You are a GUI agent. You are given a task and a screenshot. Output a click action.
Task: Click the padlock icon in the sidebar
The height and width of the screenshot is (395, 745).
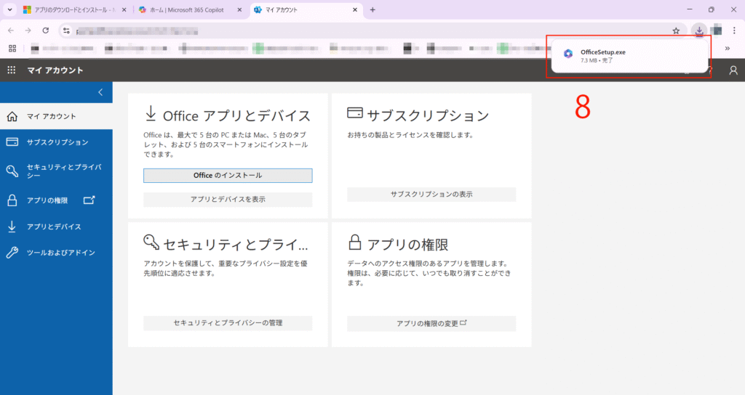pos(12,200)
